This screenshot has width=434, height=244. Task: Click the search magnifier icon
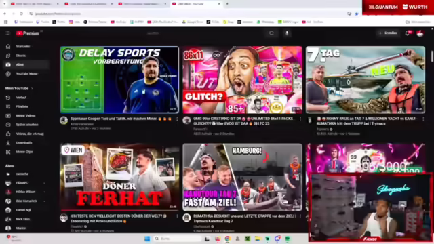(x=271, y=33)
